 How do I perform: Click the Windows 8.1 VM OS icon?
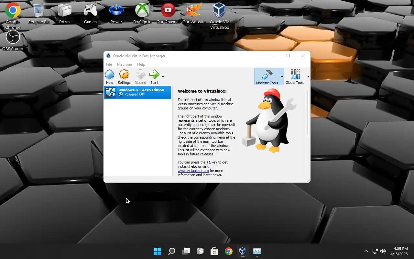(x=111, y=92)
